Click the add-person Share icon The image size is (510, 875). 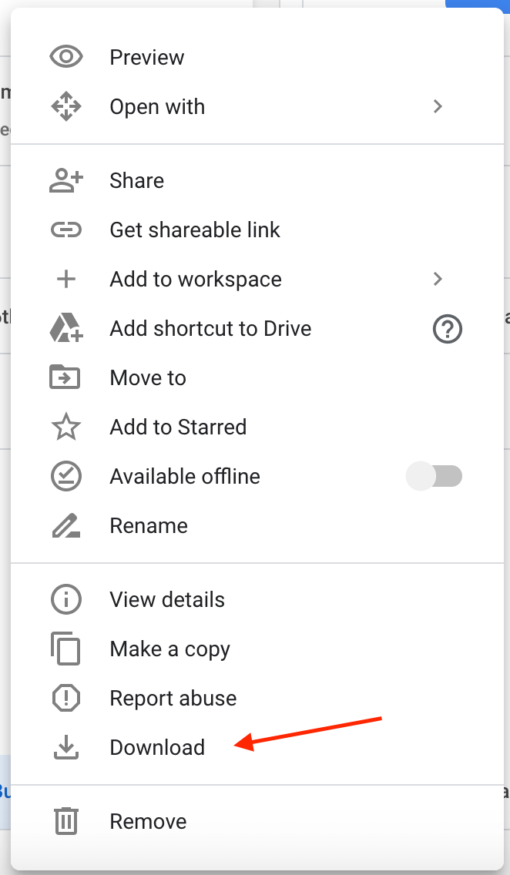[x=65, y=181]
